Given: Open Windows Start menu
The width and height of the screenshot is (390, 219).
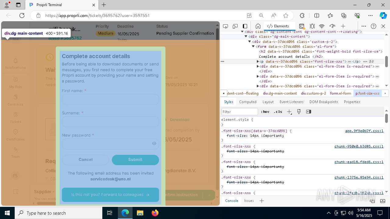Looking at the screenshot, I should [7, 213].
